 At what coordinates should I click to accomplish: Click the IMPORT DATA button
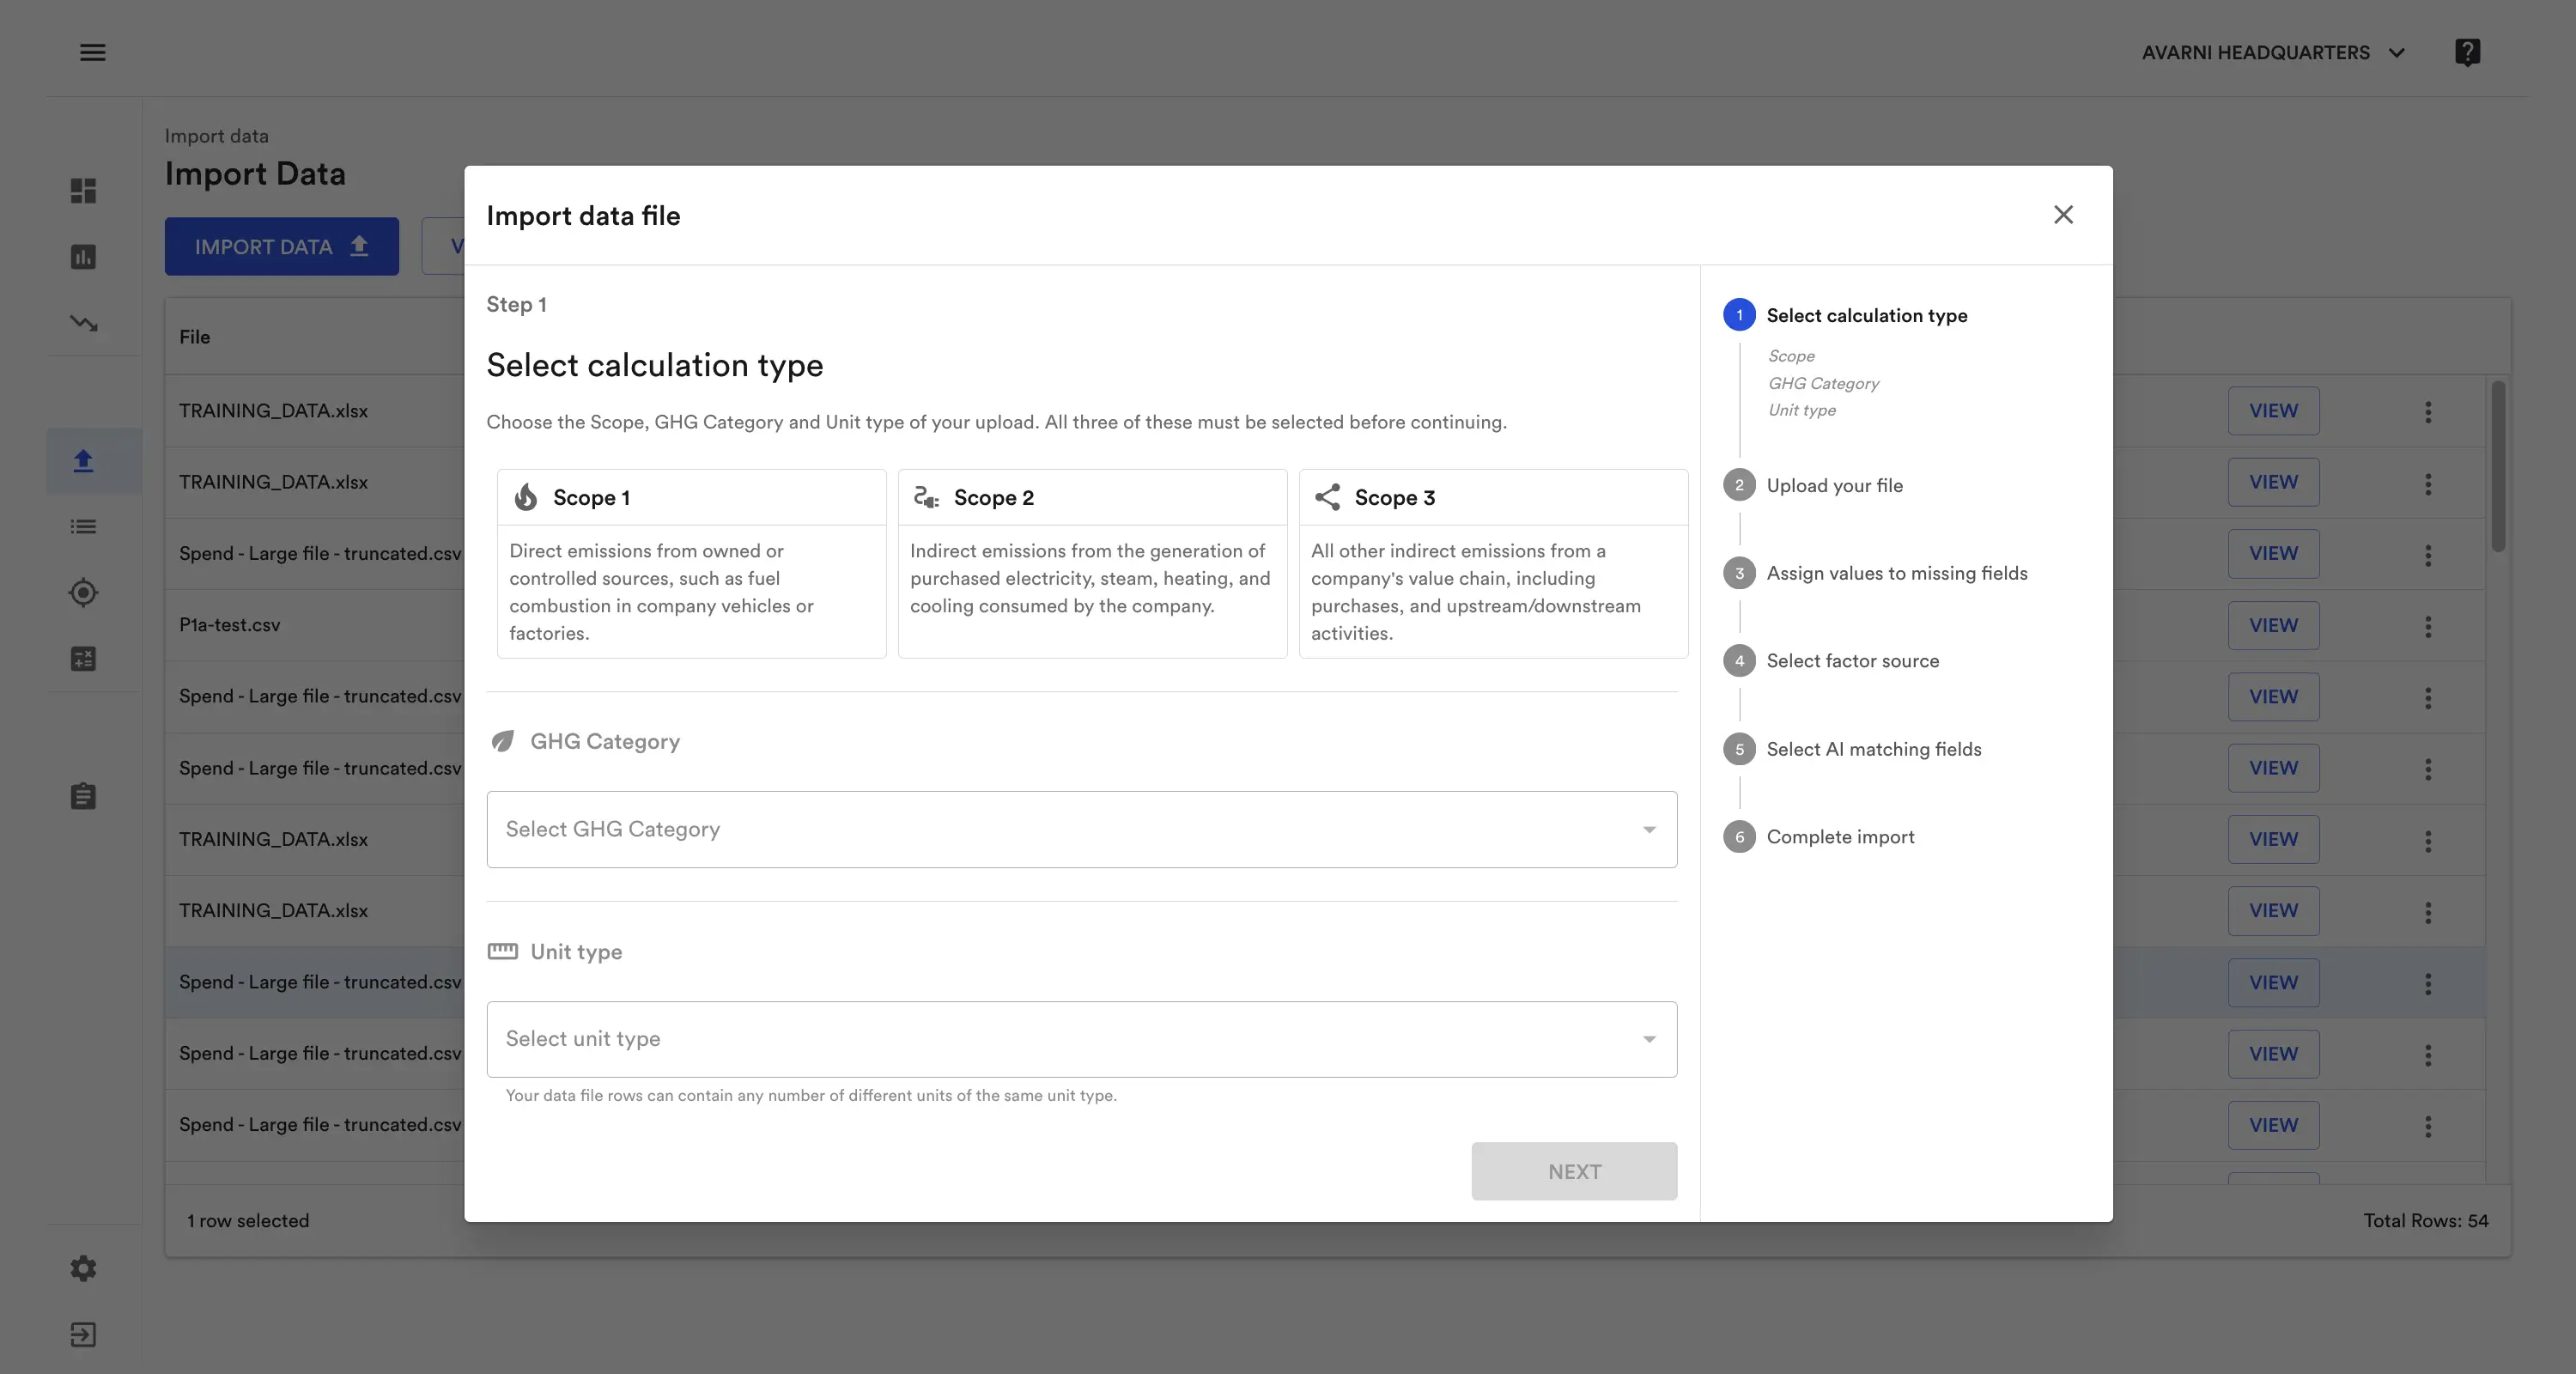tap(282, 246)
